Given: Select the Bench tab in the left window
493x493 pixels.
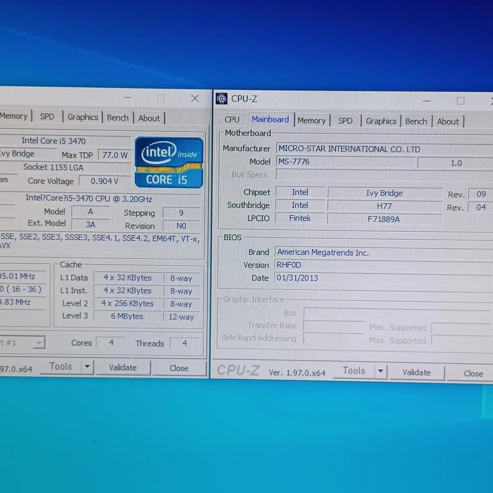Looking at the screenshot, I should 118,118.
